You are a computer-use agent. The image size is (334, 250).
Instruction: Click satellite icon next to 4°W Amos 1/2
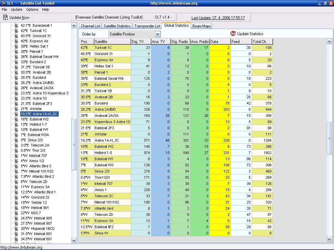(x=16, y=161)
